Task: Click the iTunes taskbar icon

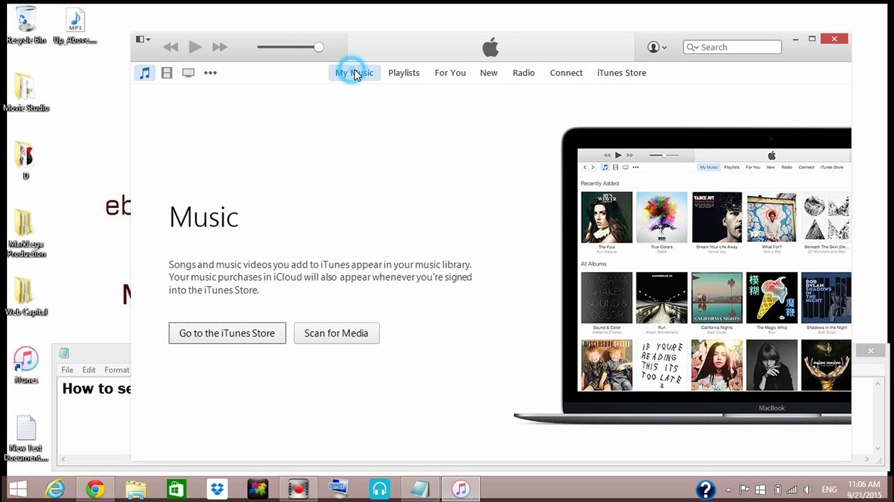Action: (460, 489)
